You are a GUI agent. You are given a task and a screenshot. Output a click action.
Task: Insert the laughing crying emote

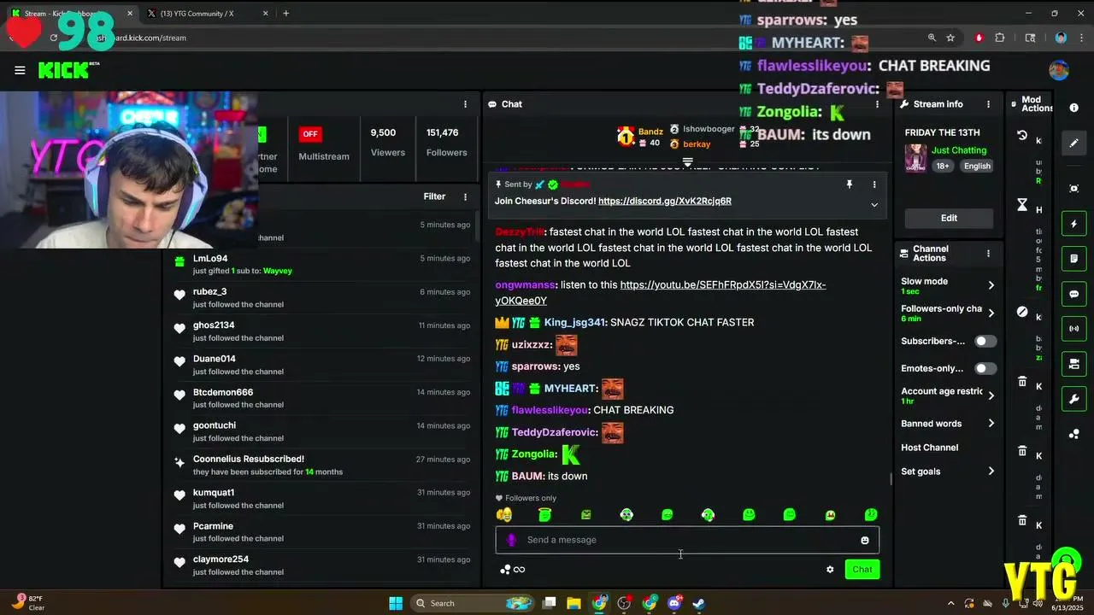pyautogui.click(x=504, y=514)
